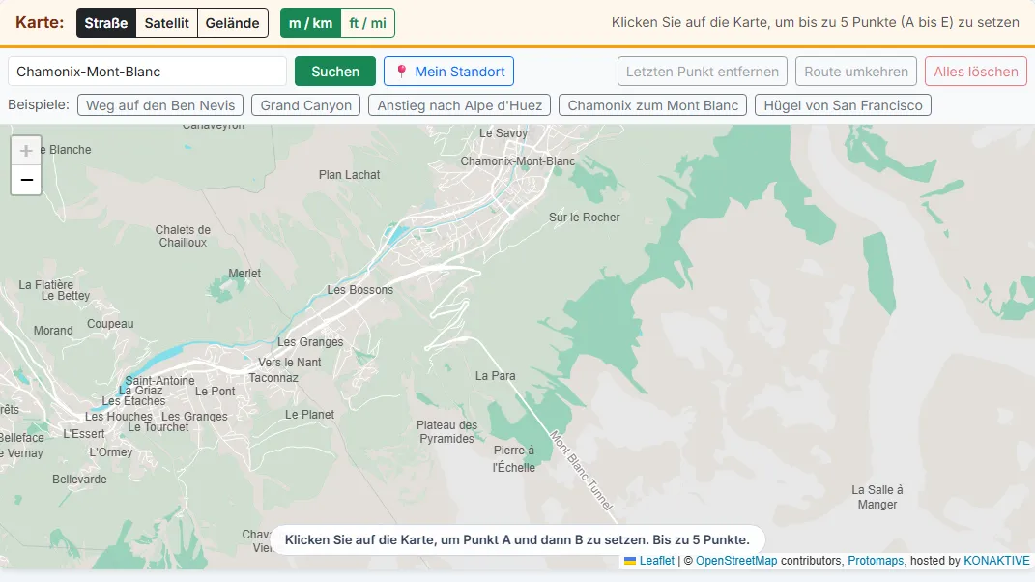Use Mein Standort location button

[448, 72]
